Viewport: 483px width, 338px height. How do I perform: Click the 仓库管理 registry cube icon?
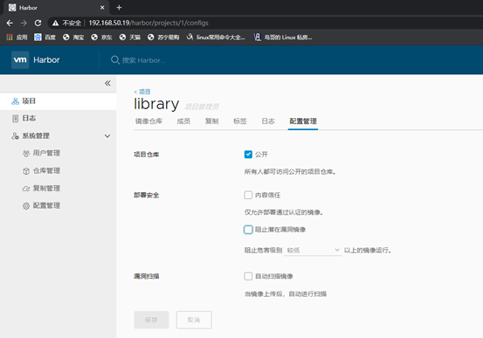coord(26,171)
